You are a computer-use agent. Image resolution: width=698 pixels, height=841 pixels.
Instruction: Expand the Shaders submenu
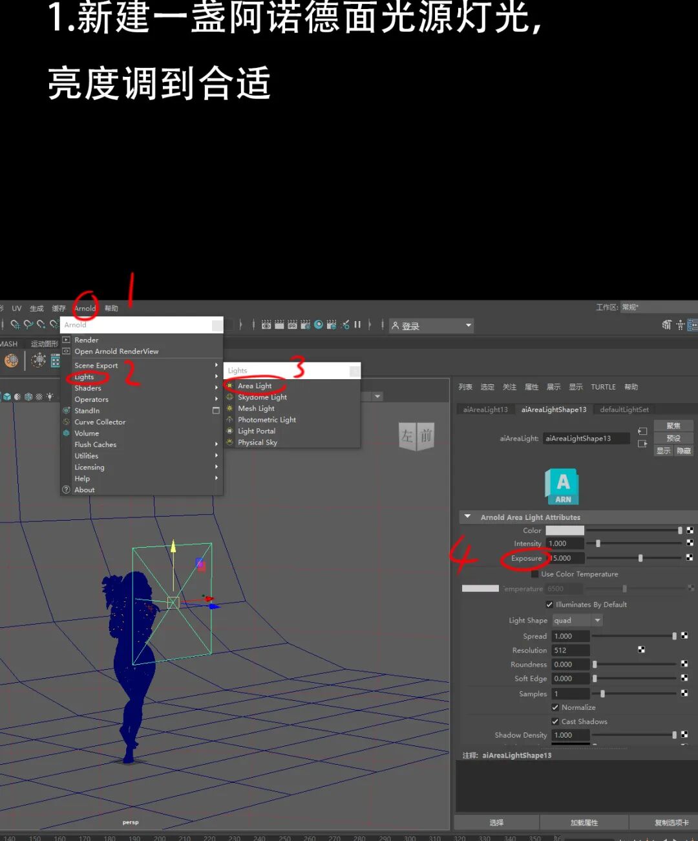(x=142, y=388)
